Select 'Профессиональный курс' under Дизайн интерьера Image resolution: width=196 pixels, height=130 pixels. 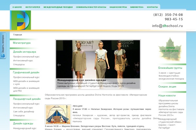tap(26, 57)
